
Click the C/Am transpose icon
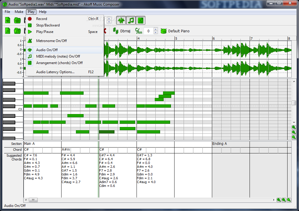coord(139,31)
